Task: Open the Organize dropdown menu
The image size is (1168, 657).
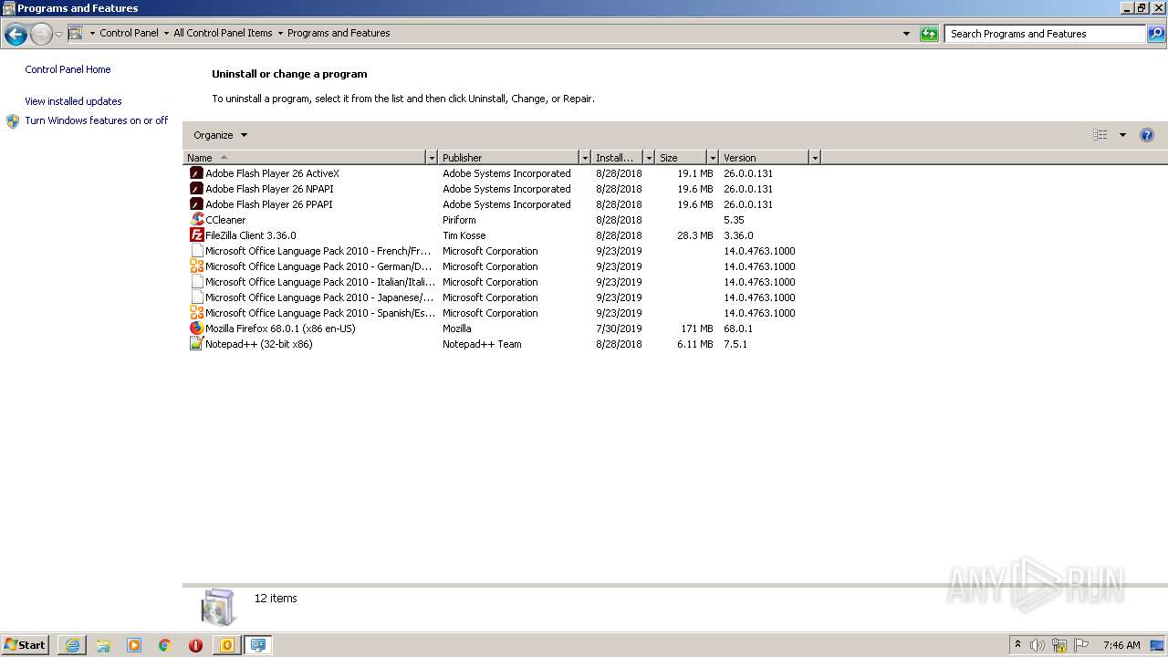Action: [221, 135]
